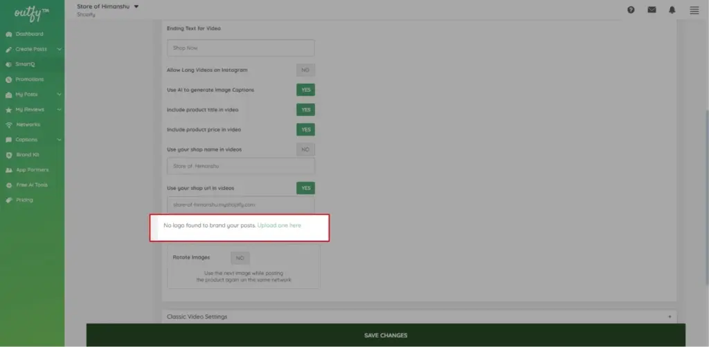Click the Upload one here link
Image resolution: width=709 pixels, height=347 pixels.
[x=279, y=225]
